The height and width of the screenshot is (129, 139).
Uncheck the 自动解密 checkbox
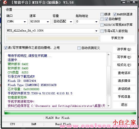pos(106,19)
